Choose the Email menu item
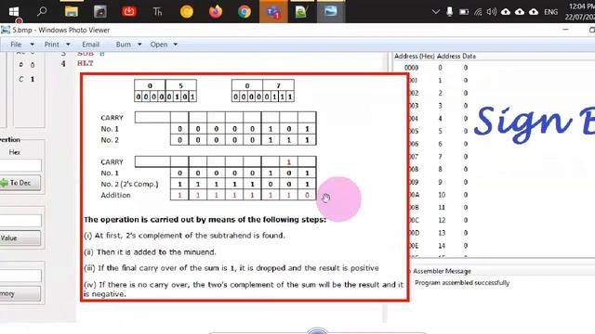595x334 pixels. pyautogui.click(x=91, y=45)
